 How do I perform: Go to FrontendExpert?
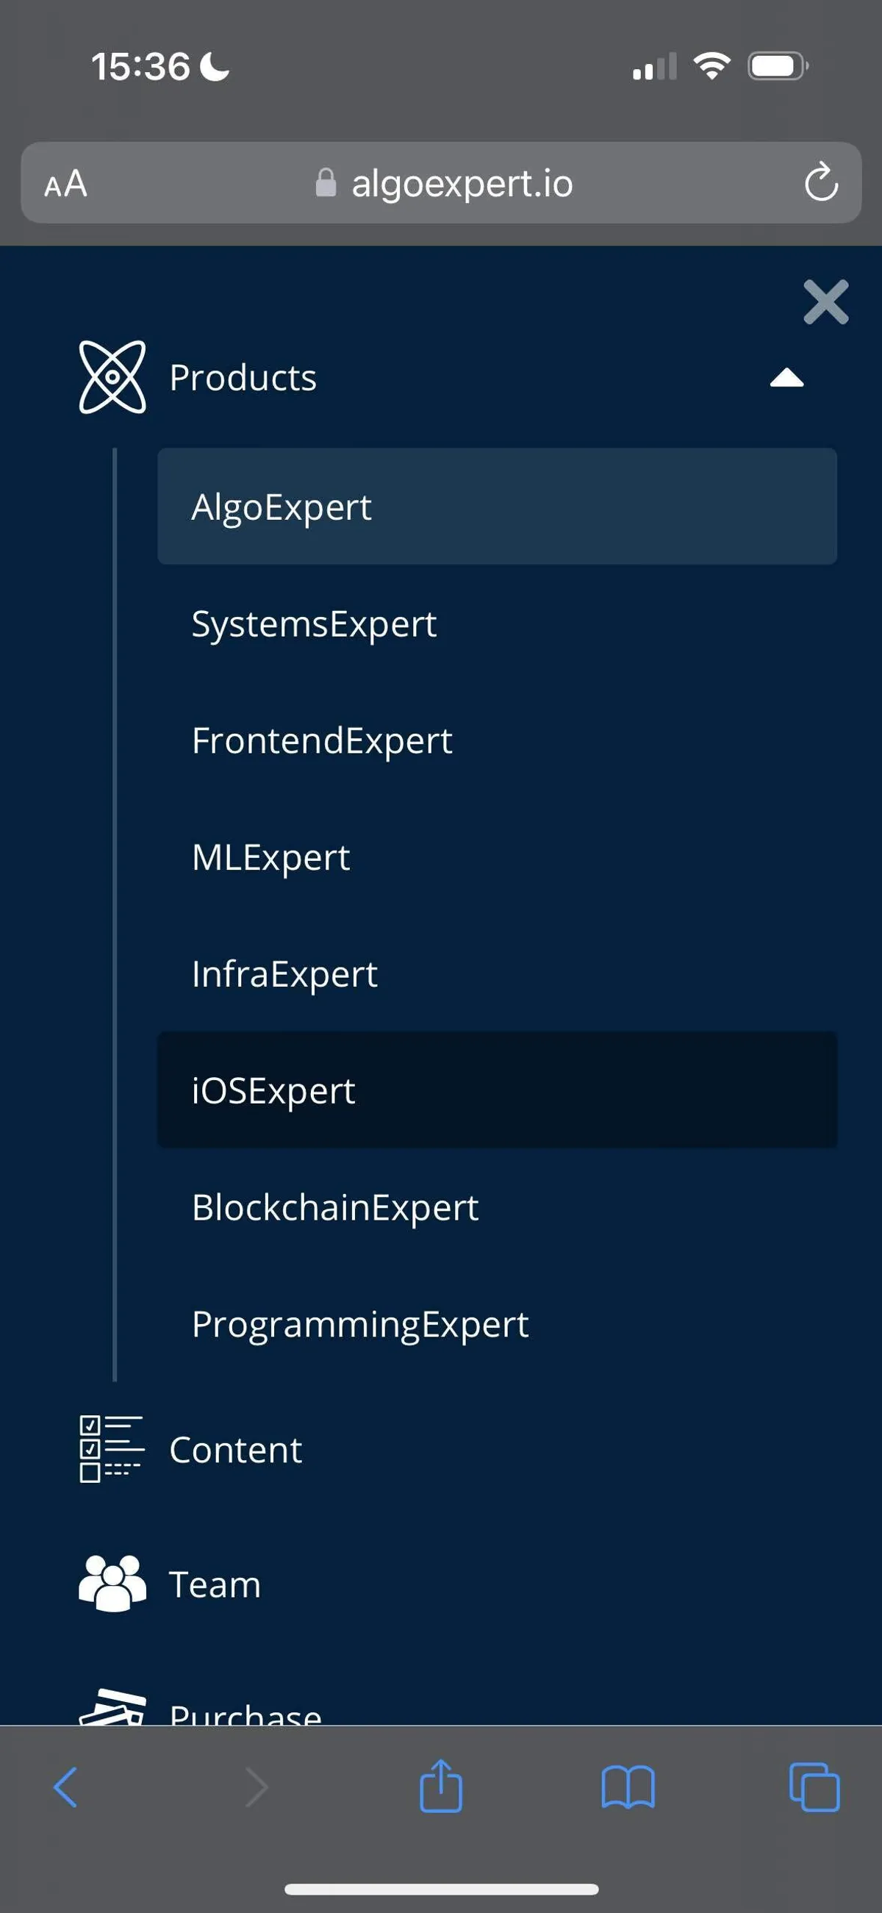(322, 740)
